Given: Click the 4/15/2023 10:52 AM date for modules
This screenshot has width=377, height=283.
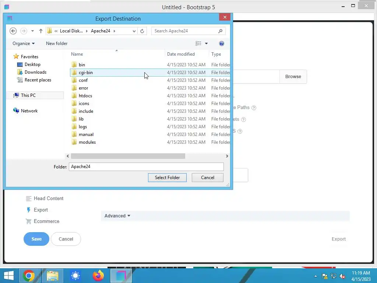Looking at the screenshot, I should tap(186, 142).
